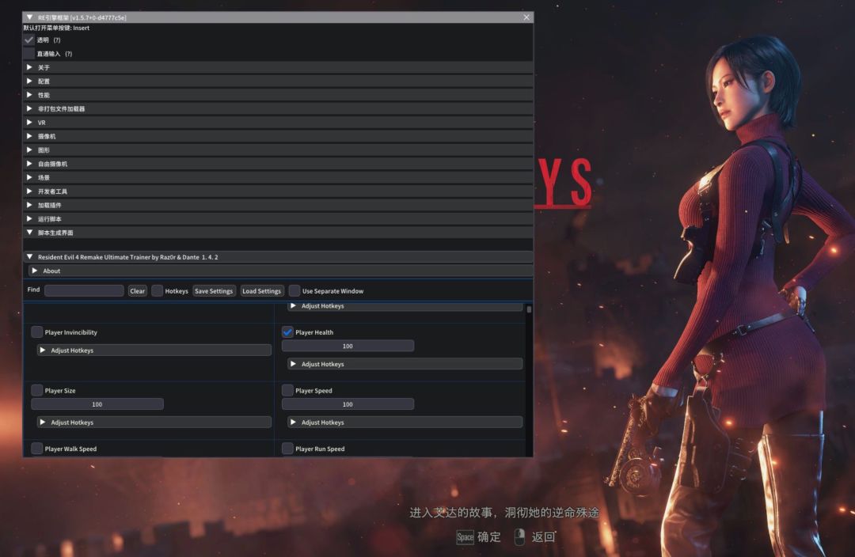Expand the About section of the trainer
Image resolution: width=855 pixels, height=557 pixels.
point(280,271)
